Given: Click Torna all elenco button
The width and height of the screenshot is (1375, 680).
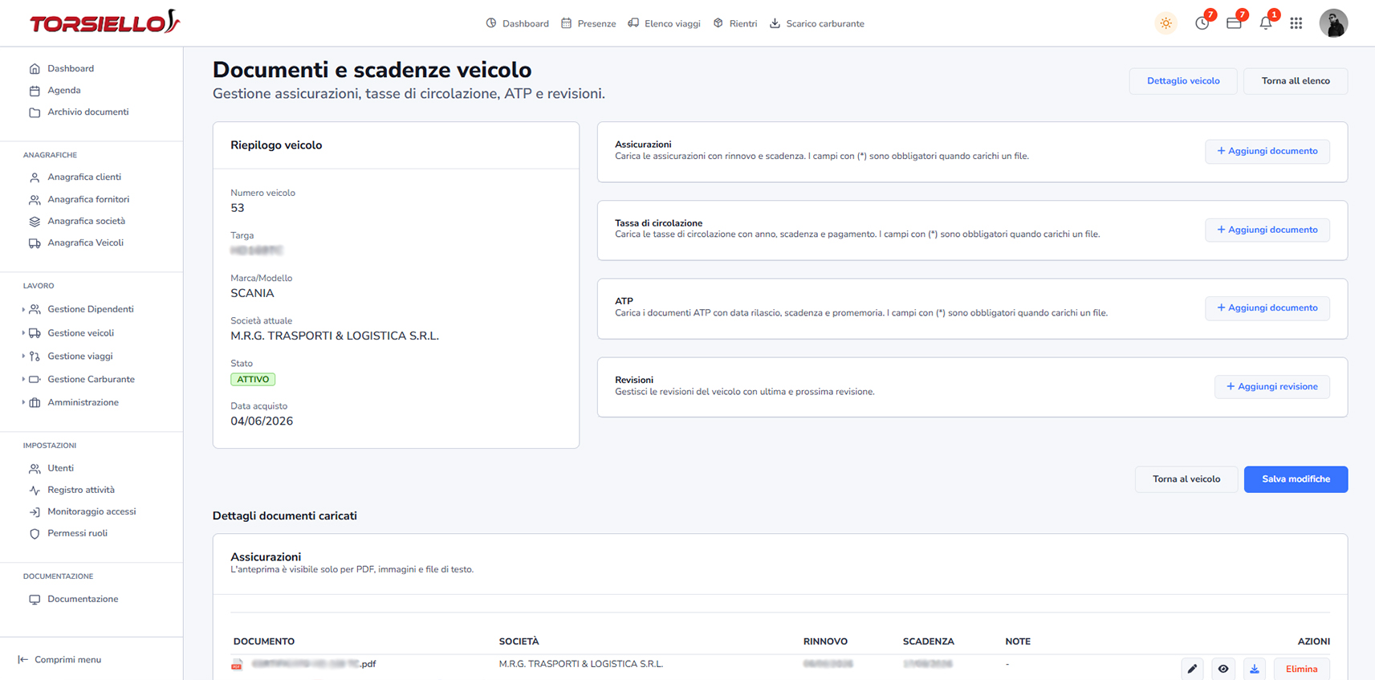Looking at the screenshot, I should pos(1296,81).
